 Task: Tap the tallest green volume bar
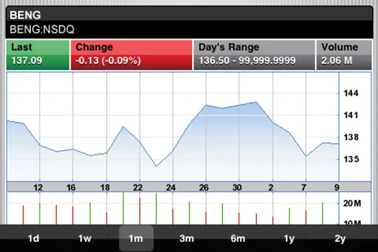click(x=123, y=209)
